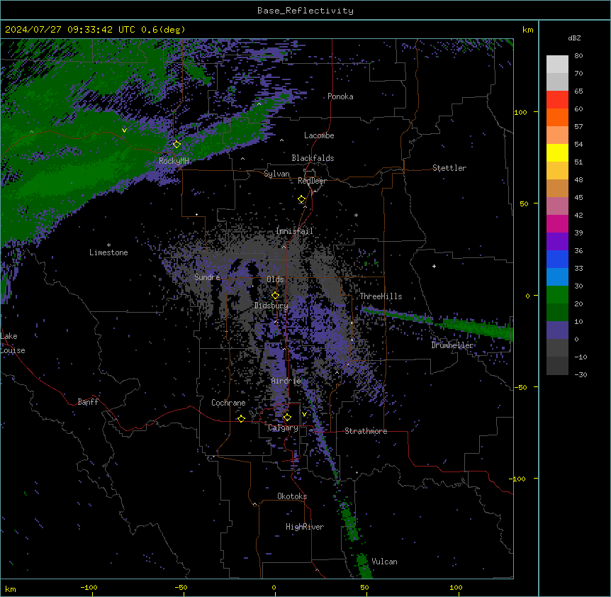Image resolution: width=611 pixels, height=597 pixels.
Task: Click the Calgary label
Action: click(283, 428)
